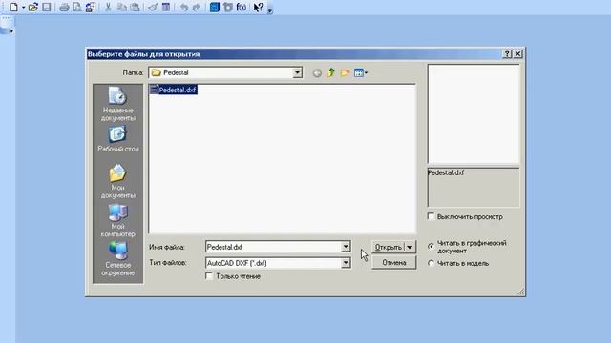
Task: Click the Paste toolbar icon
Action: (x=135, y=7)
